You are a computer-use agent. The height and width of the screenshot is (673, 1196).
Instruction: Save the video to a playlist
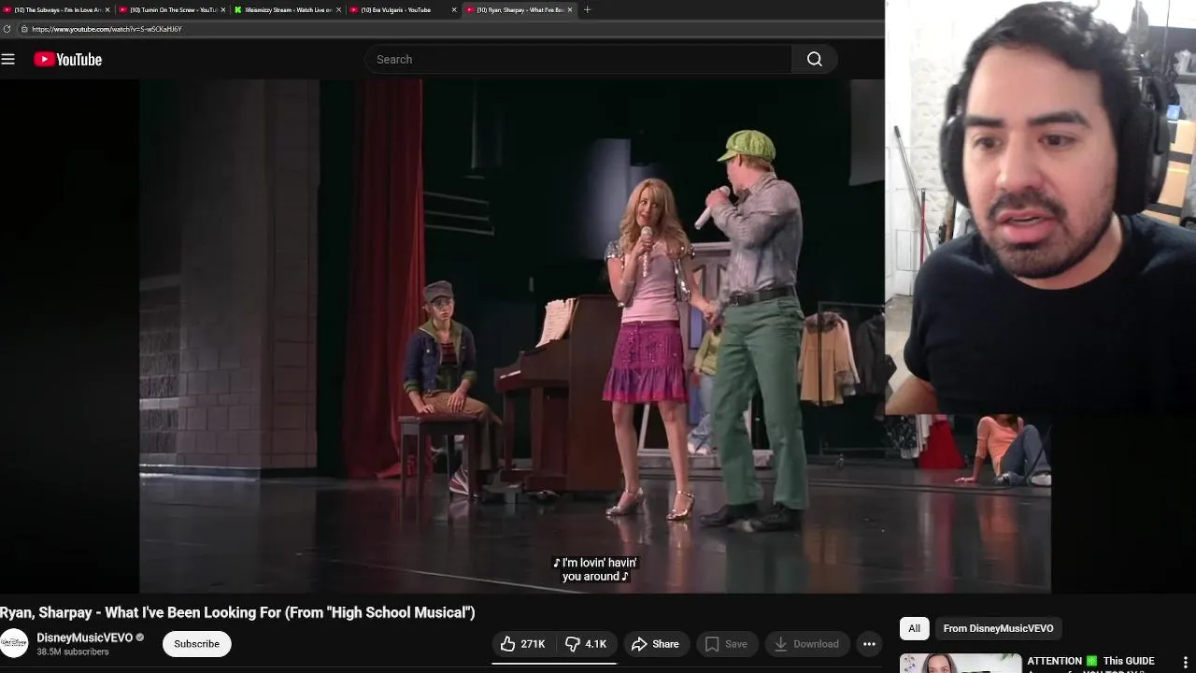pyautogui.click(x=726, y=643)
